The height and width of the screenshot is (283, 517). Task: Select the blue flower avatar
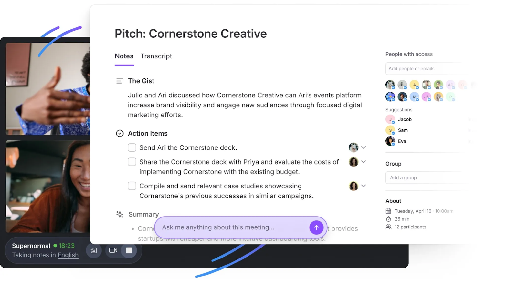[x=390, y=97]
